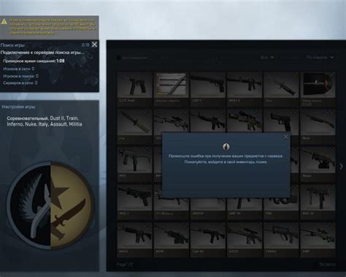Viewport: 346px width, 277px height.
Task: Select the M249 machine gun item
Action: click(x=172, y=240)
